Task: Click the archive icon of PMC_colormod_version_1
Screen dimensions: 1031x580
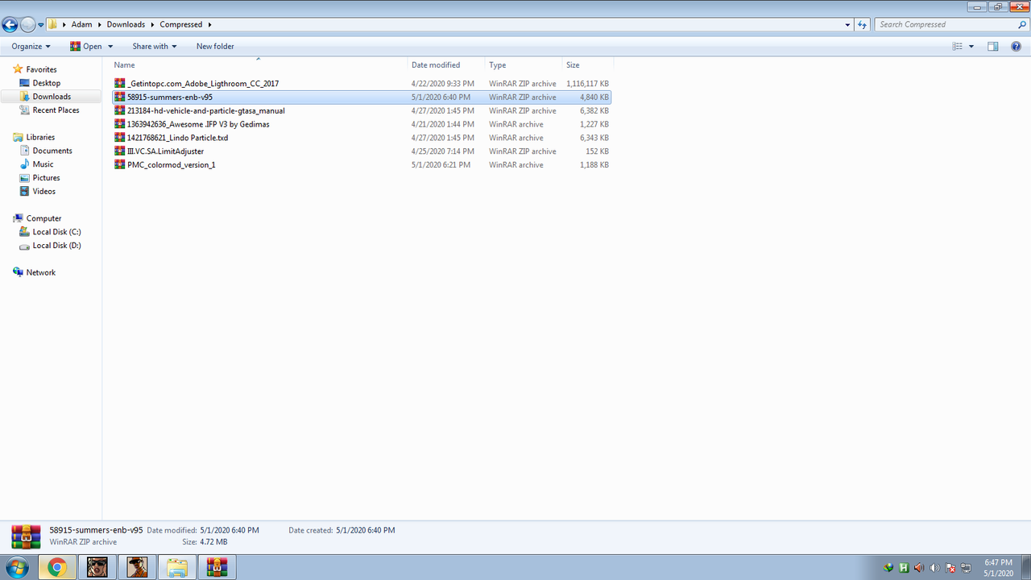Action: [120, 165]
